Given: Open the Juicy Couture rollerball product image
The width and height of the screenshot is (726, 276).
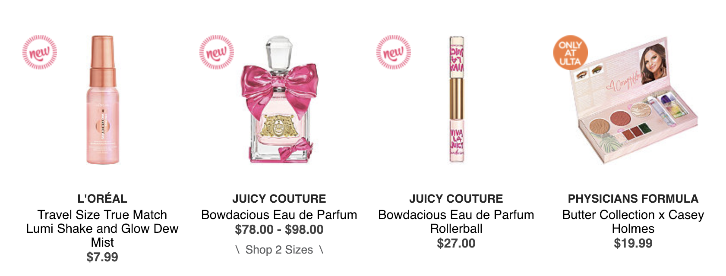Looking at the screenshot, I should click(456, 99).
